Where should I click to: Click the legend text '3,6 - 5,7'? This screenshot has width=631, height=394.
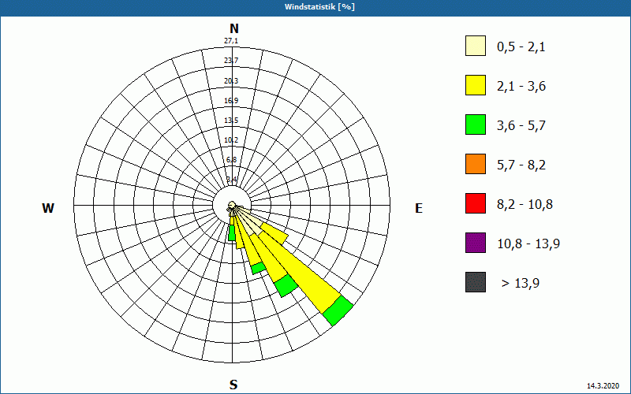click(x=521, y=126)
